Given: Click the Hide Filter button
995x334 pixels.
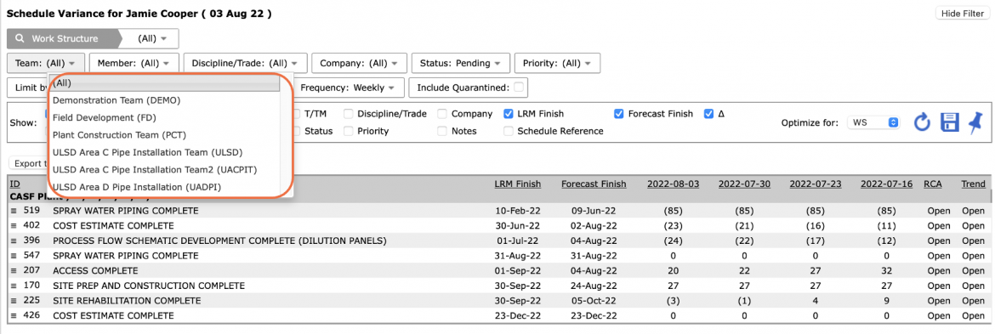Looking at the screenshot, I should pos(963,14).
